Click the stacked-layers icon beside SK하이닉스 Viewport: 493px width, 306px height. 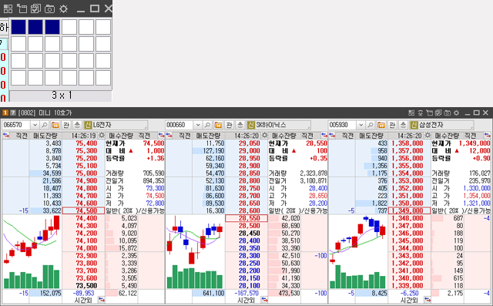240,125
